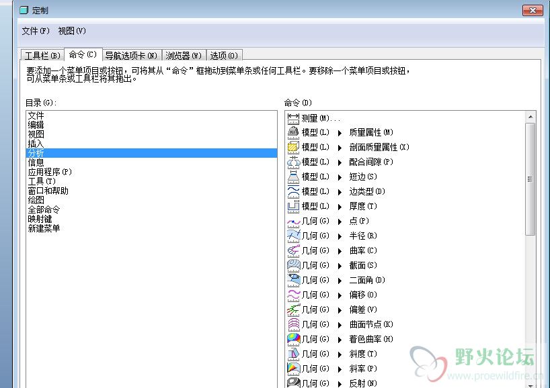Expand submenu arrow beside 偏差(V)
This screenshot has width=550, height=388.
pos(340,310)
